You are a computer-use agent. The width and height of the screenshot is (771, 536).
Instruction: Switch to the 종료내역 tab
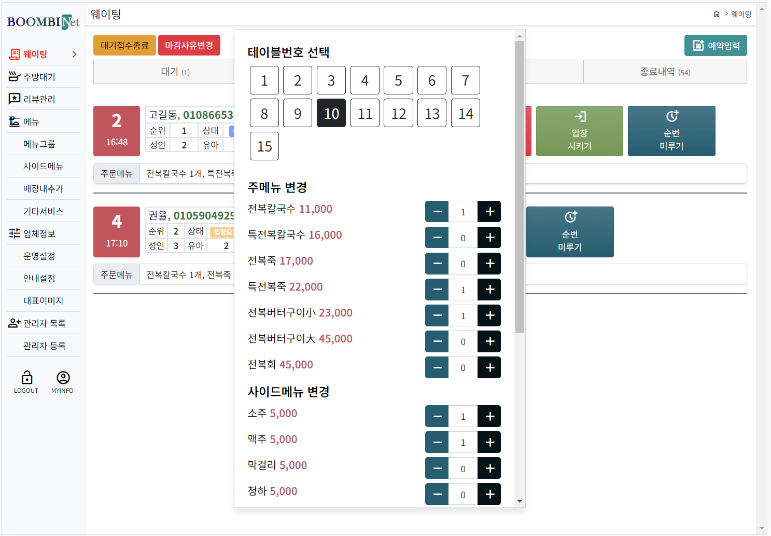[x=664, y=72]
